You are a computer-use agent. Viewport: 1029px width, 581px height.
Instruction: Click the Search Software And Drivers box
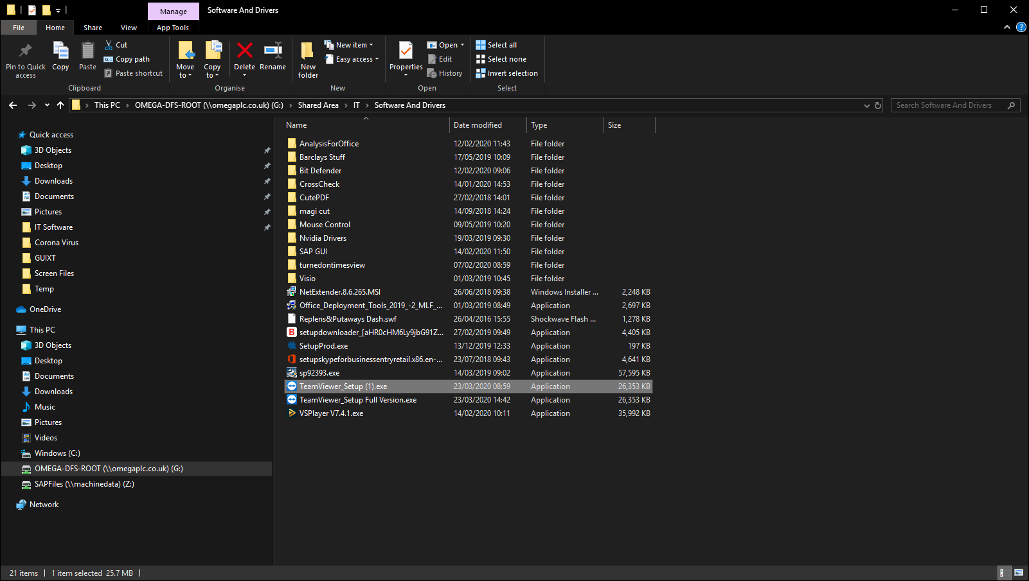pyautogui.click(x=955, y=105)
